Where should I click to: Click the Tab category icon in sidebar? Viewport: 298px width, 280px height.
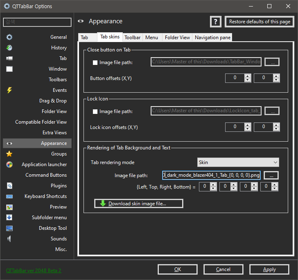[x=9, y=58]
